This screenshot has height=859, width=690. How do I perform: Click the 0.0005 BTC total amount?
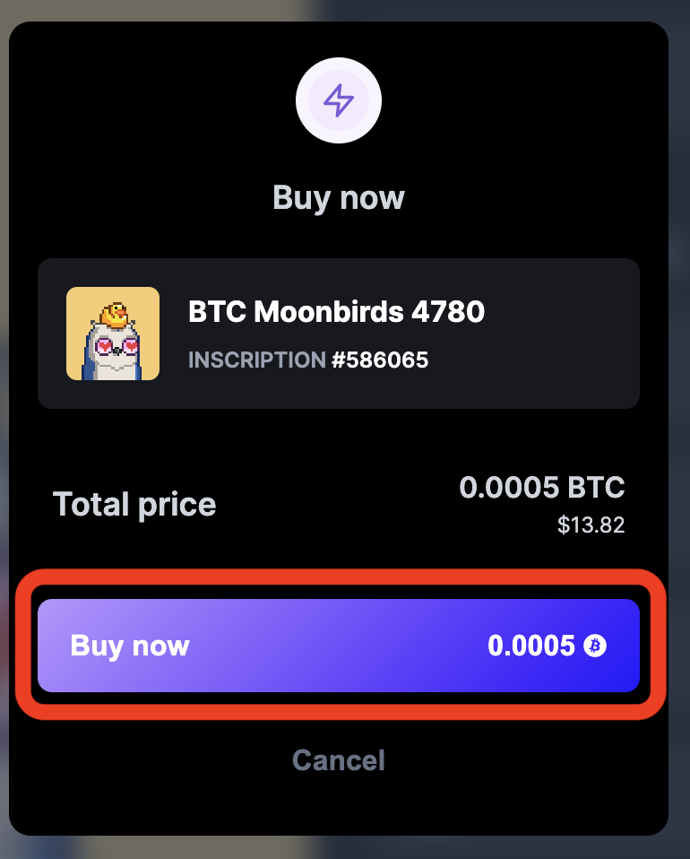pos(541,487)
